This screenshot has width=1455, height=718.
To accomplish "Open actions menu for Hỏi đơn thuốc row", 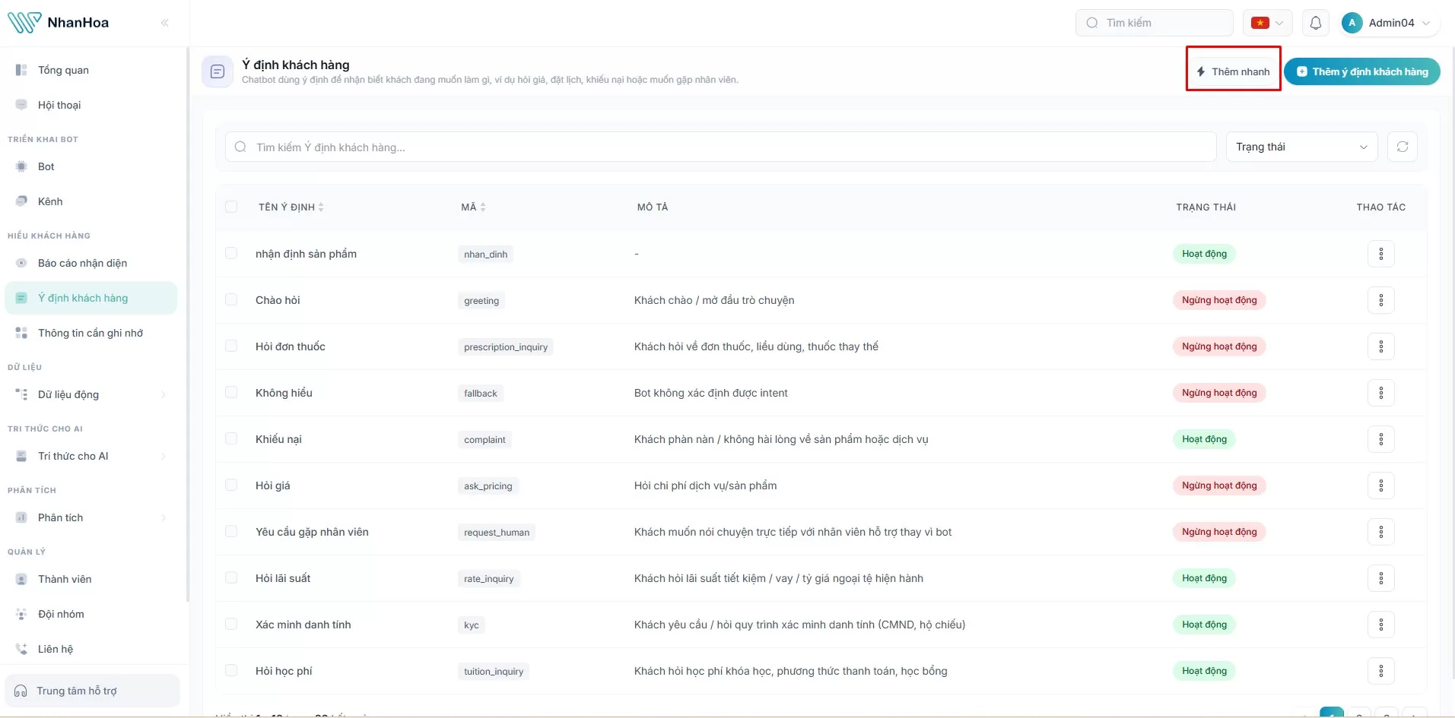I will tap(1381, 346).
